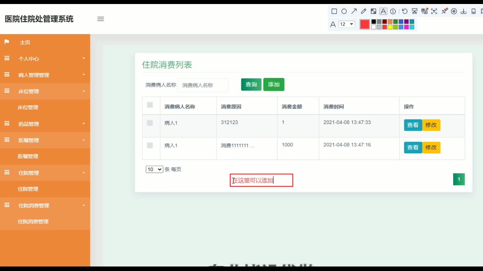Open the 10 per page dropdown
The height and width of the screenshot is (271, 483).
tap(154, 169)
